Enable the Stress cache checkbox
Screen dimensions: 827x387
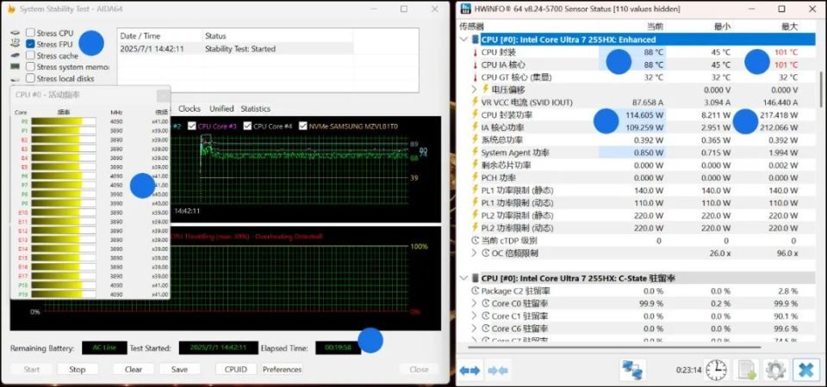pyautogui.click(x=31, y=56)
